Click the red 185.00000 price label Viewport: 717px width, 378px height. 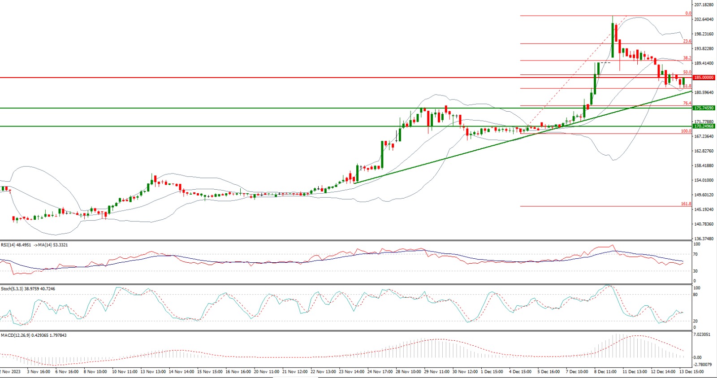[x=704, y=78]
